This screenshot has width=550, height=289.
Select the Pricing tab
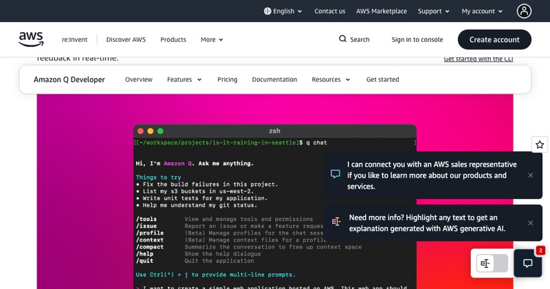tap(228, 80)
